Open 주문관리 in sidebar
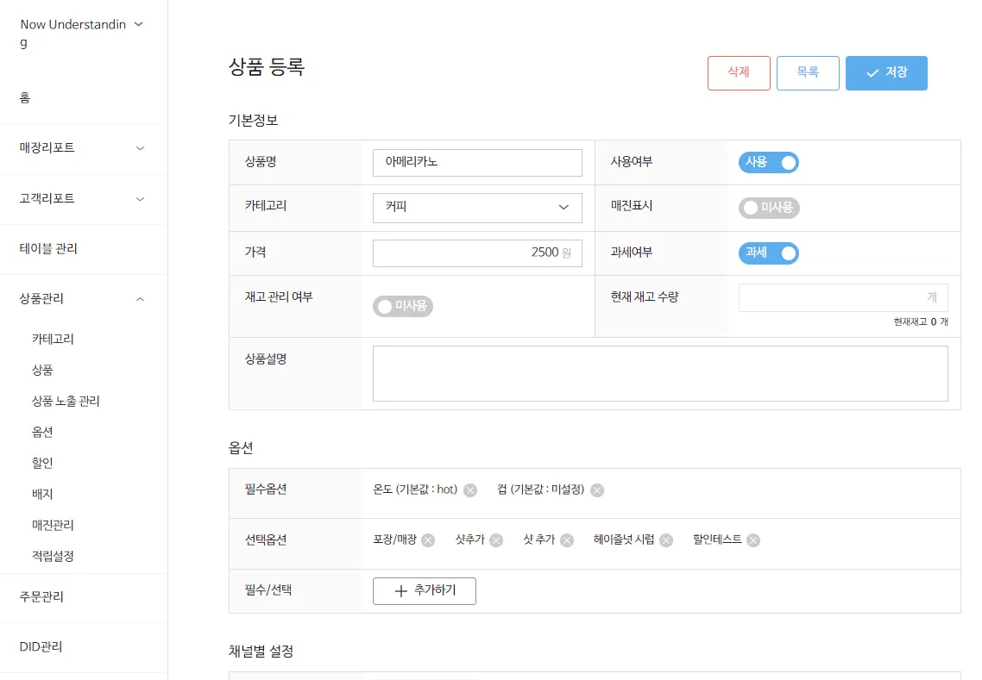 [41, 596]
